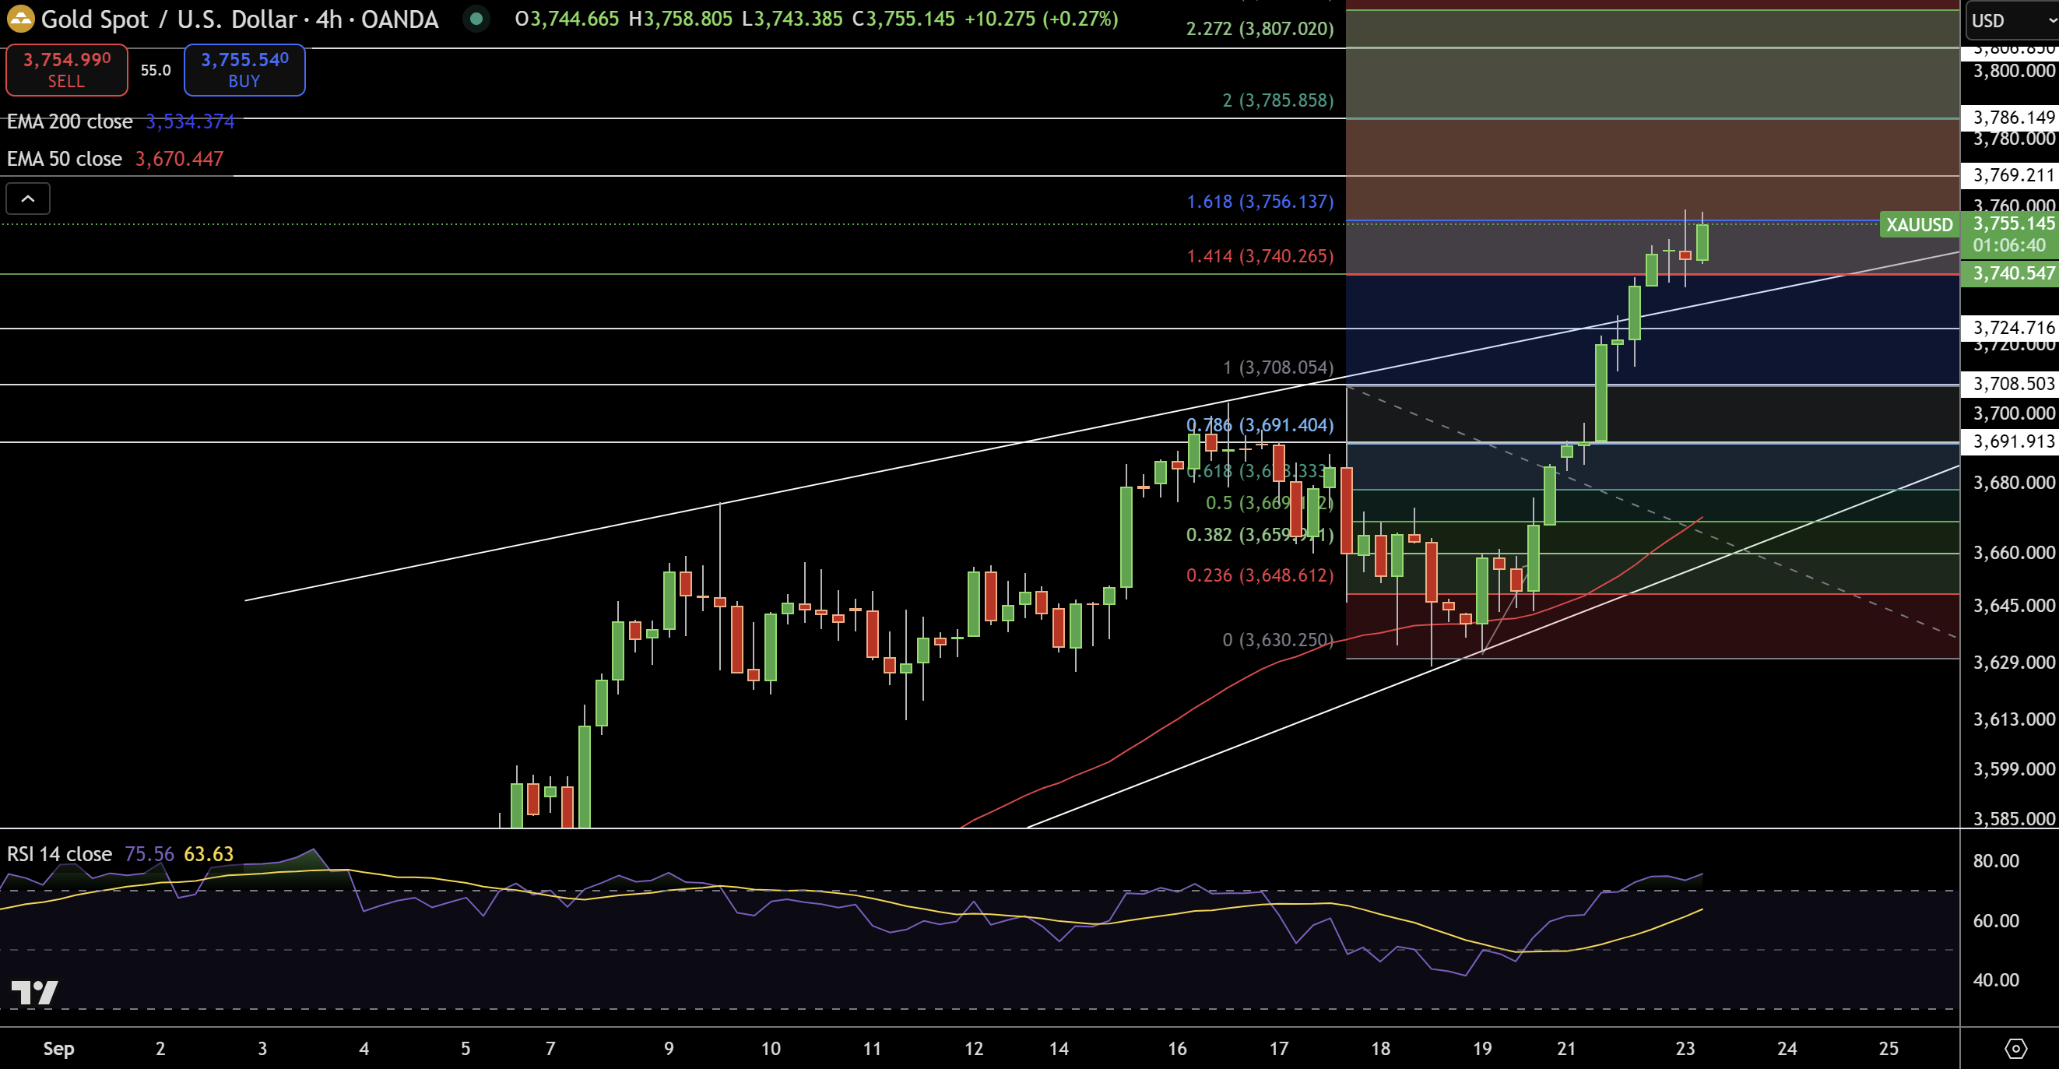Click the RSI 80.00 scale label
The width and height of the screenshot is (2059, 1069).
coord(1996,861)
